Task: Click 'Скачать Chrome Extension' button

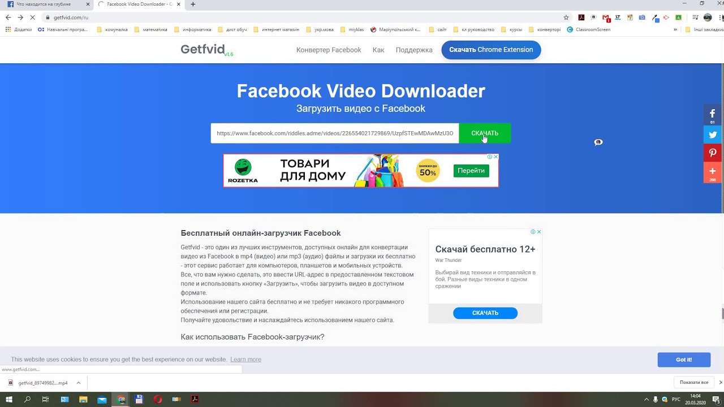Action: pyautogui.click(x=491, y=50)
